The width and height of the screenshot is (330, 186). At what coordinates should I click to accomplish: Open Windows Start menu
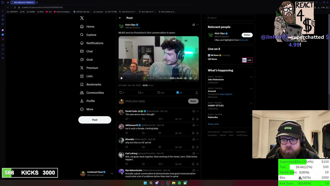click(145, 183)
